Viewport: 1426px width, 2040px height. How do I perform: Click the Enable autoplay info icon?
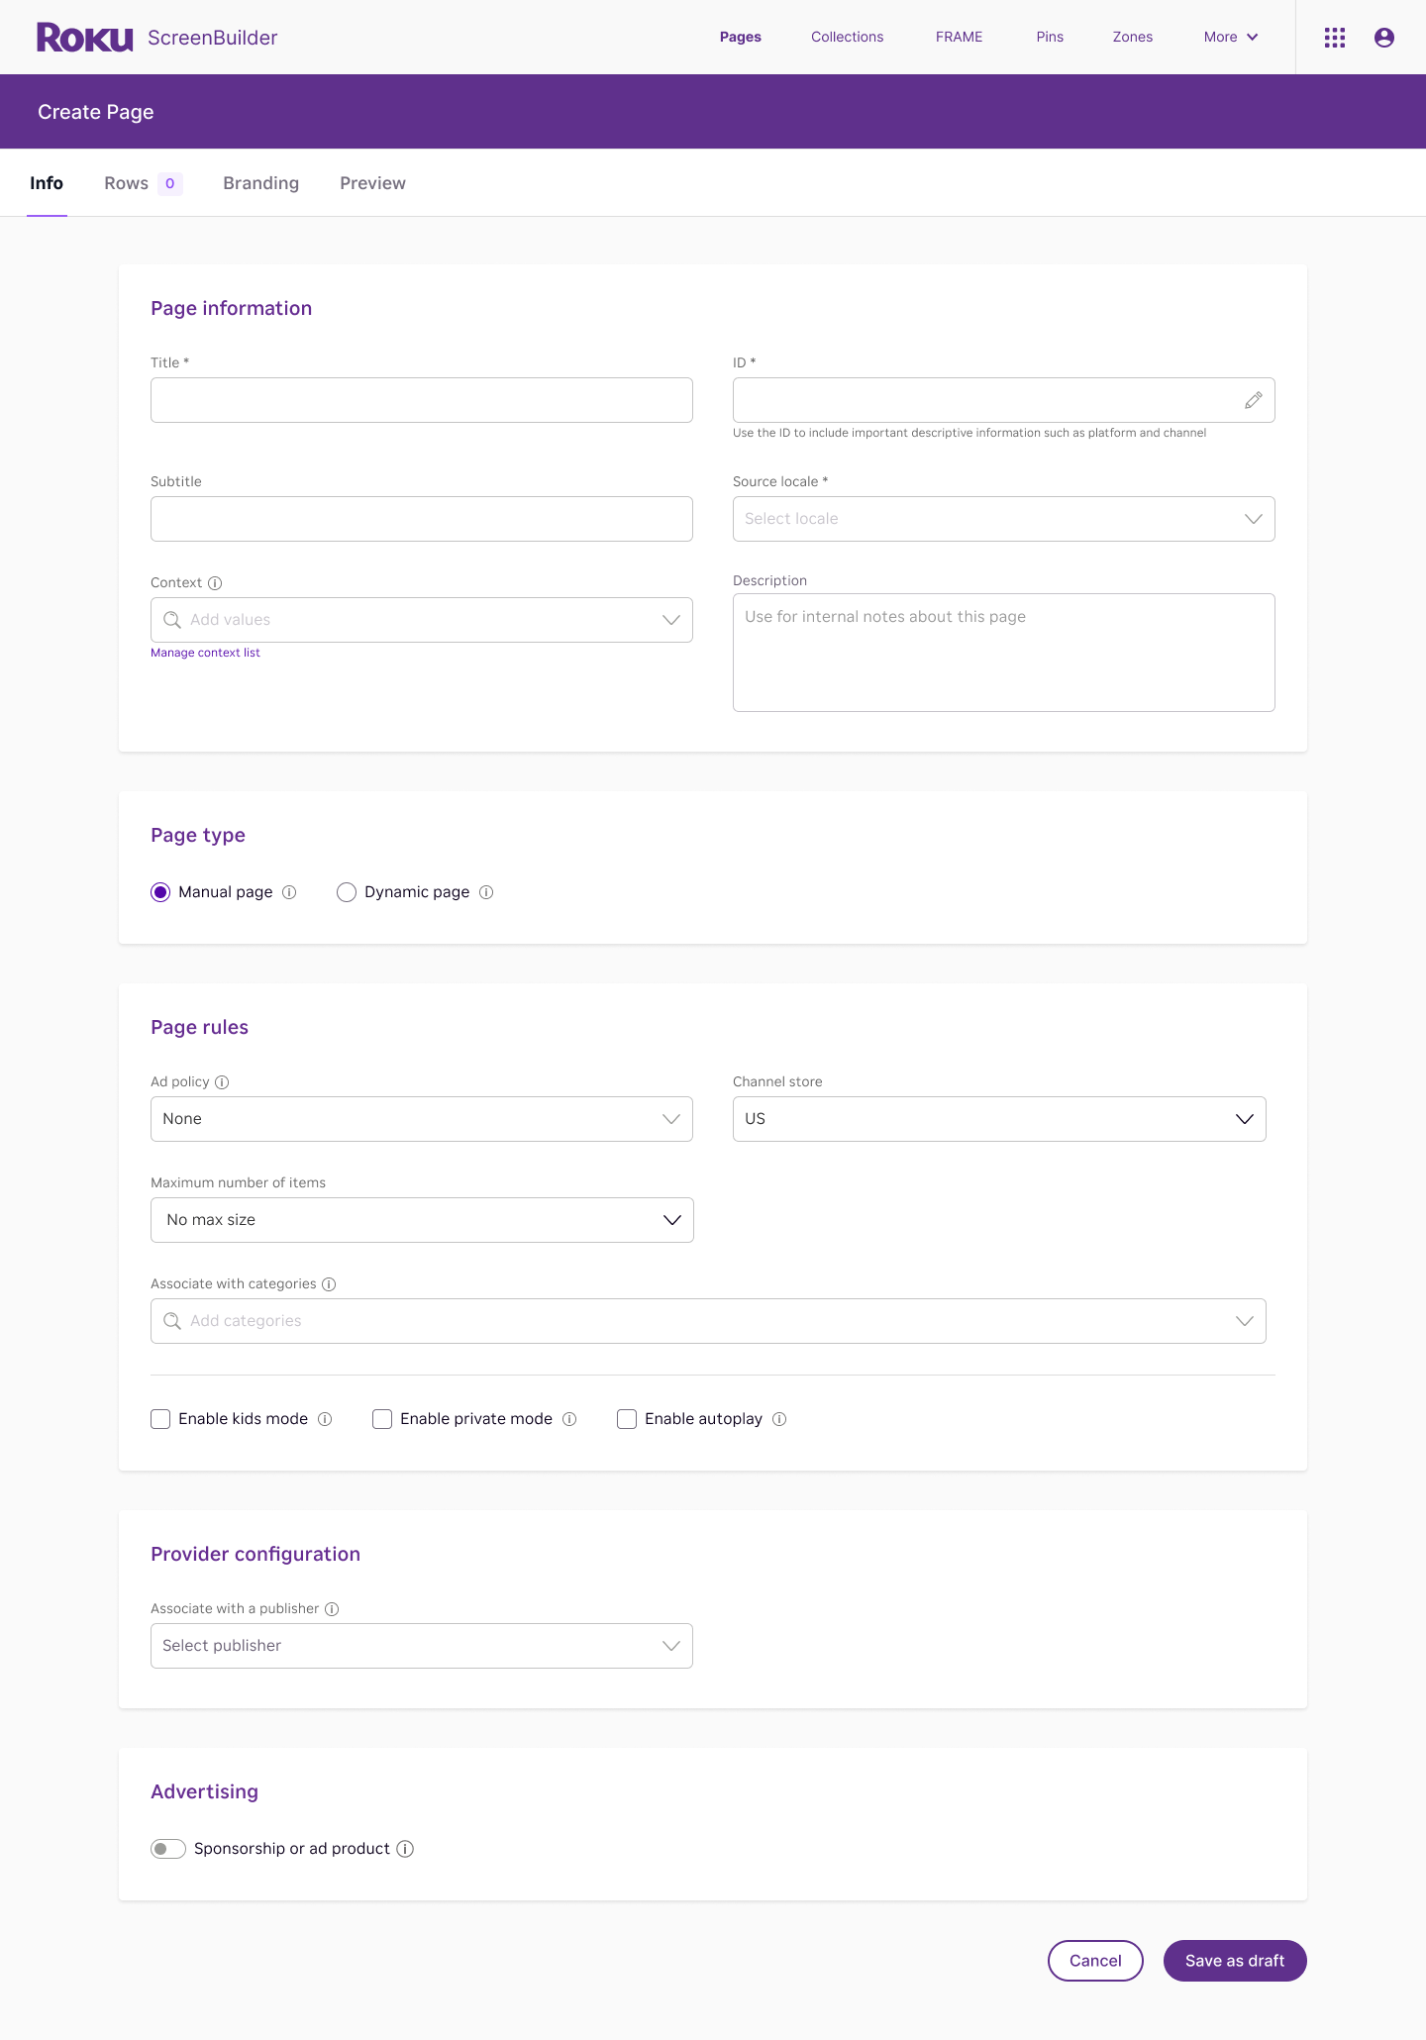[779, 1419]
